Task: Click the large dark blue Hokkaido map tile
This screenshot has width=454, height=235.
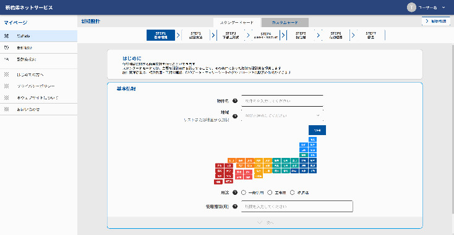Action: coord(317,130)
